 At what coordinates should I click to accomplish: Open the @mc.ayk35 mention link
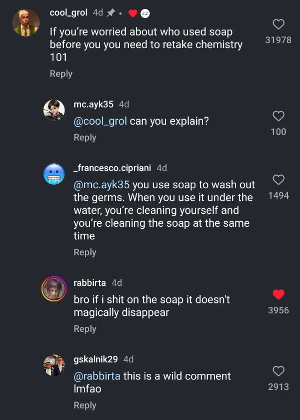[101, 185]
